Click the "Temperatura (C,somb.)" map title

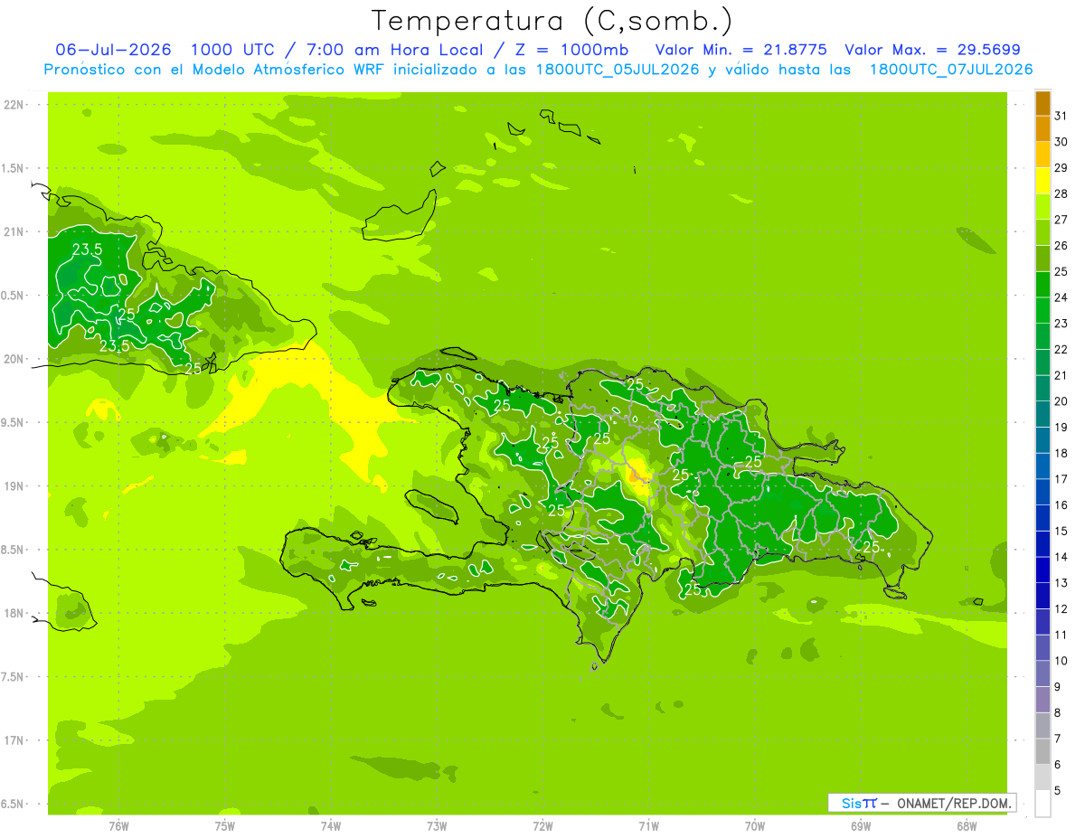coord(552,21)
